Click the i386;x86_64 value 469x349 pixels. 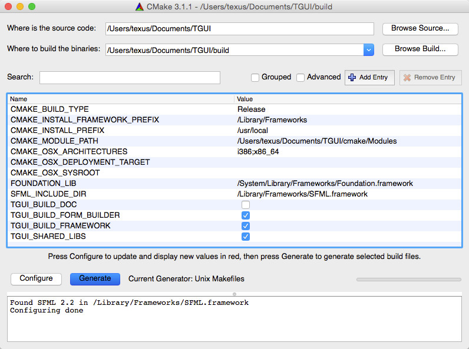pos(258,152)
